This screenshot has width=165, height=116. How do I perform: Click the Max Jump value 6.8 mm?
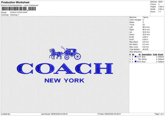coord(146,47)
